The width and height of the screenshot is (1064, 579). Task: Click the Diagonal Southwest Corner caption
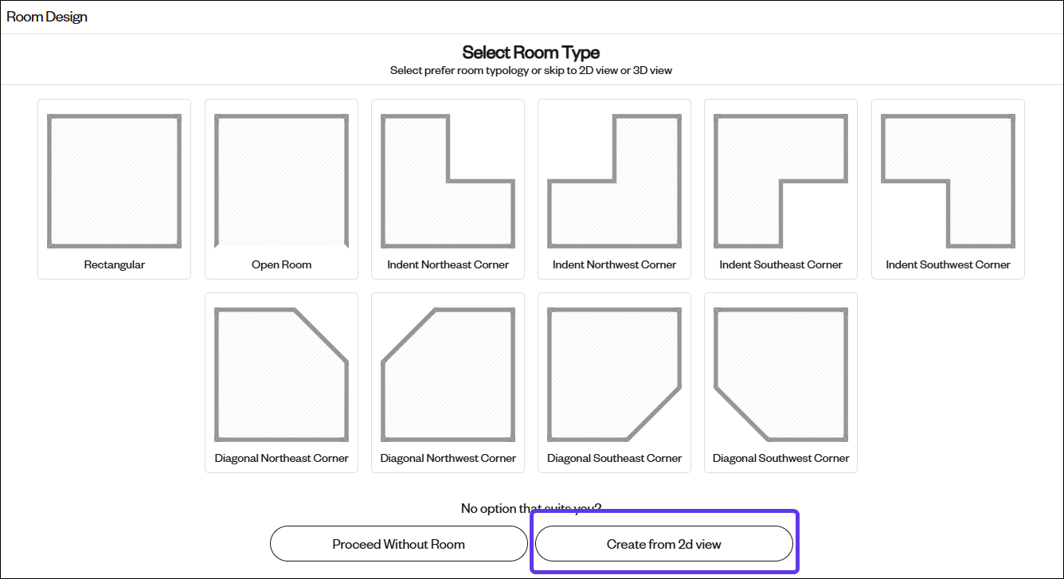pyautogui.click(x=780, y=458)
